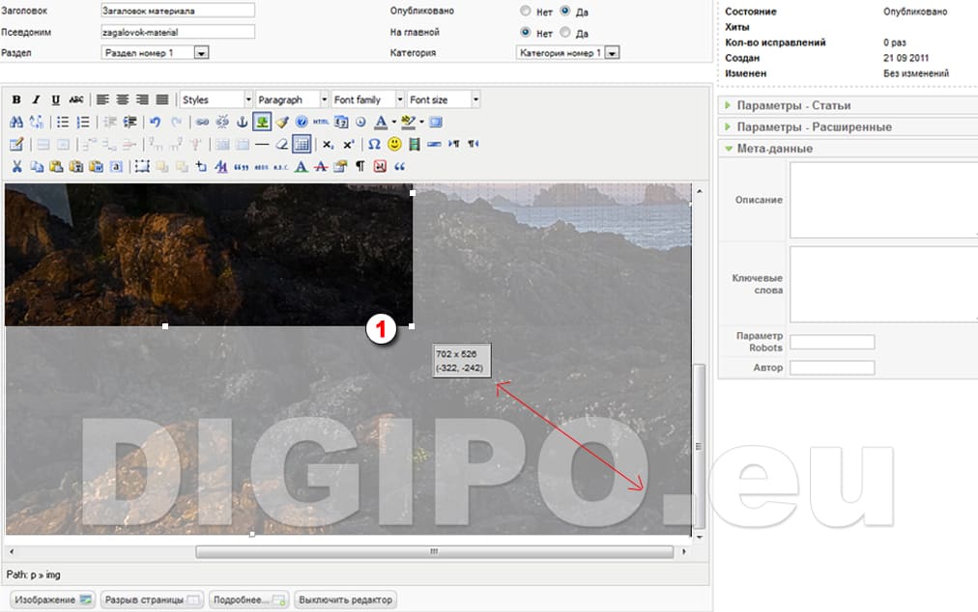
Task: Undo the last edit in the editor
Action: pyautogui.click(x=155, y=122)
